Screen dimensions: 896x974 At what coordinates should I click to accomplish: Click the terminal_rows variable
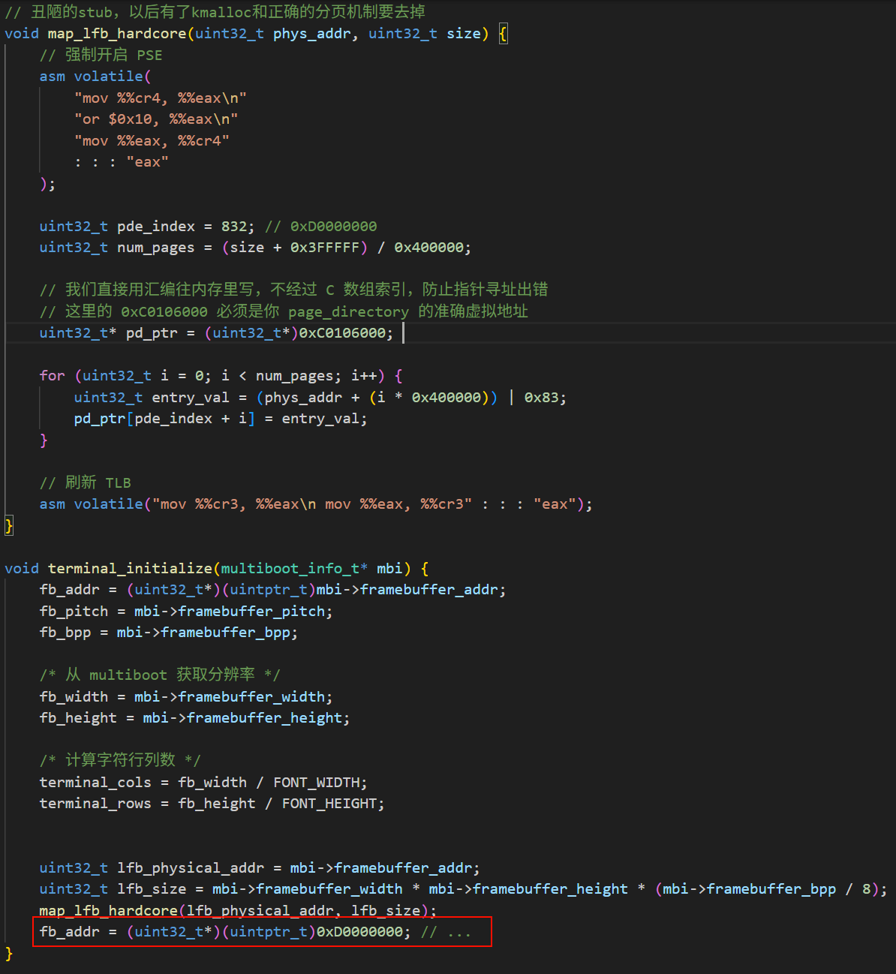[95, 804]
